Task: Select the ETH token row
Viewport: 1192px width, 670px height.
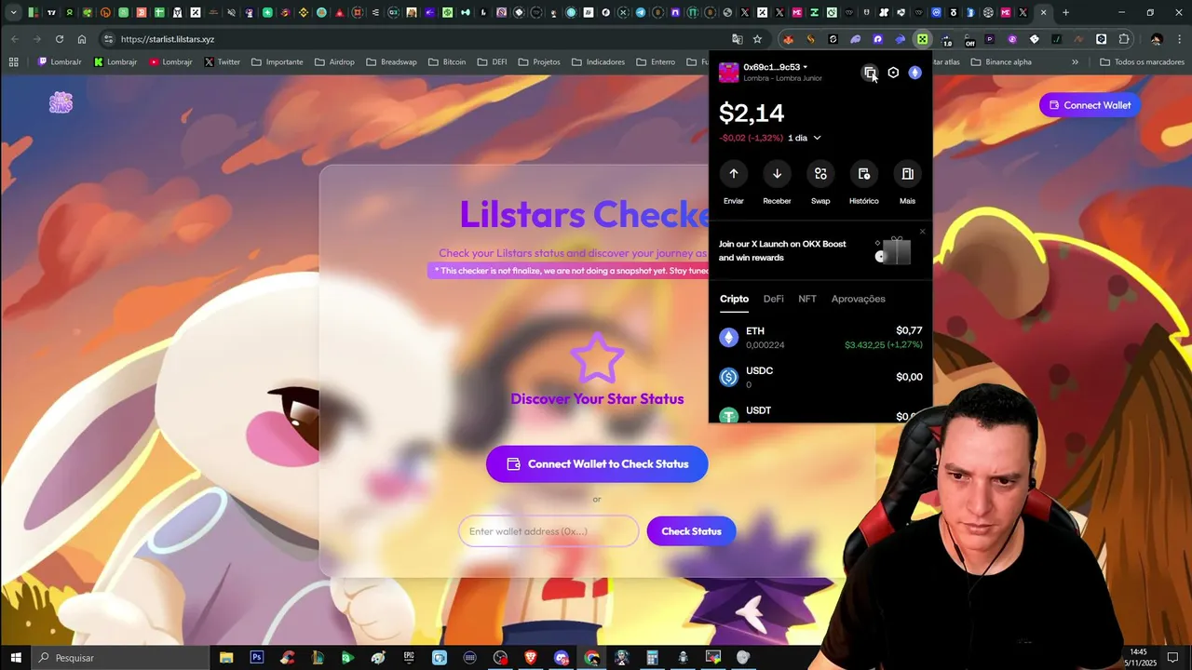Action: [x=820, y=338]
